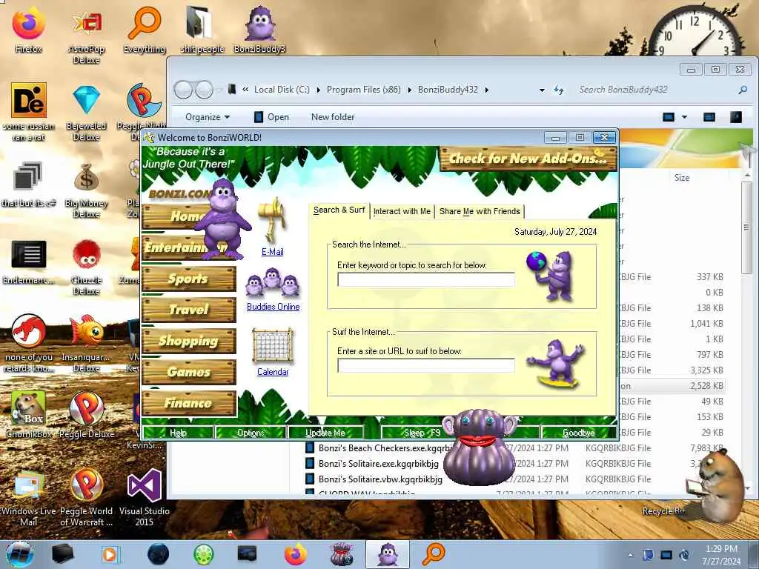Open the Shopping section in BonziWORLD

189,341
